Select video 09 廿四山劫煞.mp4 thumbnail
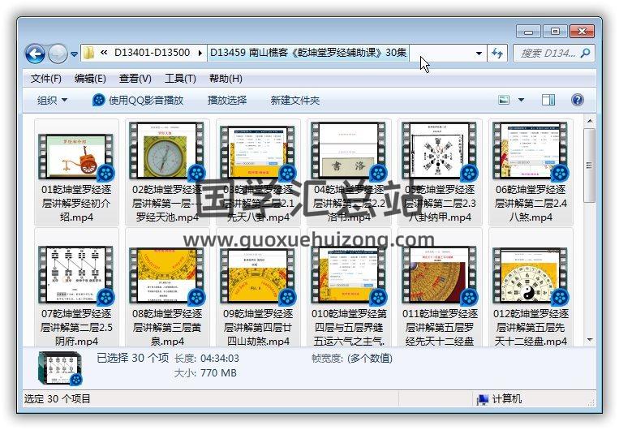619x430 pixels. [257, 276]
